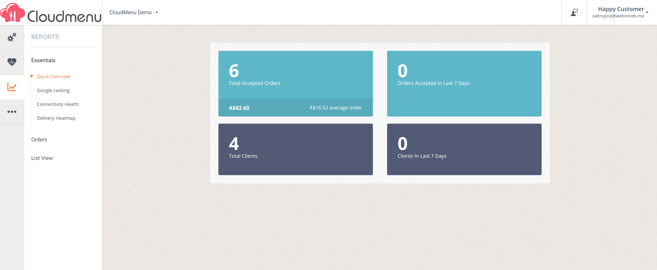Viewport: 657px width, 270px height.
Task: Select the reports chart sidebar icon
Action: coord(12,87)
